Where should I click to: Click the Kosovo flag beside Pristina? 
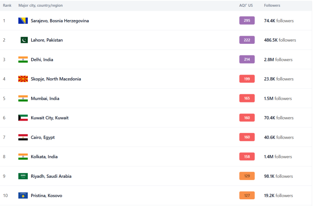tap(23, 196)
